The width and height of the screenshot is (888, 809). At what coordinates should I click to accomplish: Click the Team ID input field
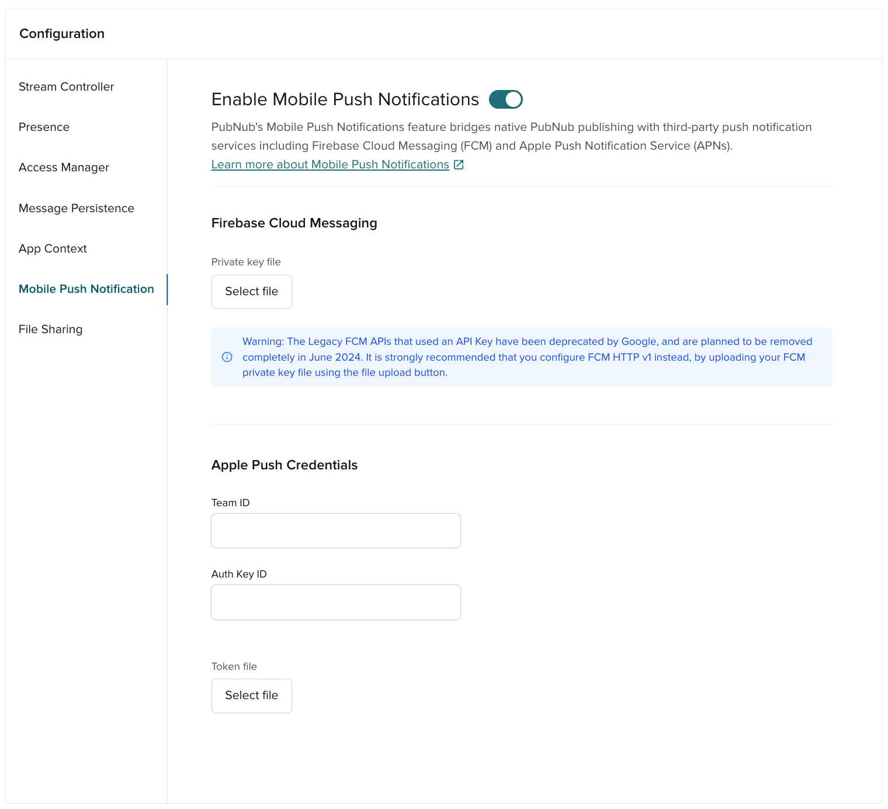coord(335,530)
